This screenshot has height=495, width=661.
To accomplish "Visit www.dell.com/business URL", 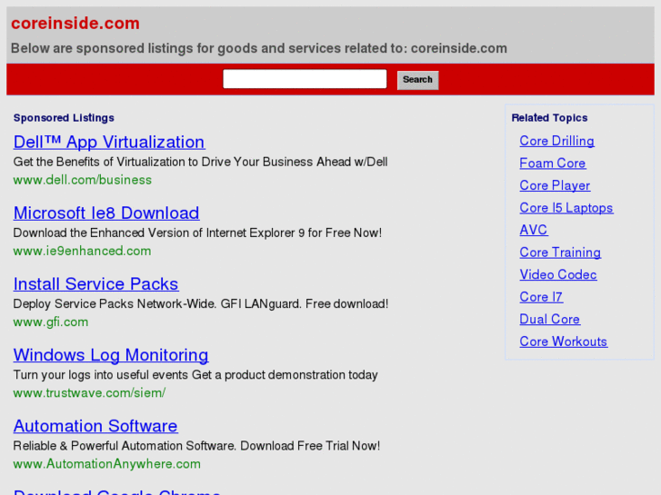I will pos(82,180).
